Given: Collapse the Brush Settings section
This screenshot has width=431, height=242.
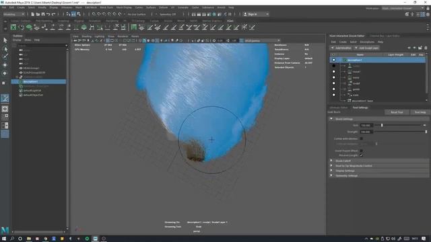Looking at the screenshot, I should pos(379,119).
